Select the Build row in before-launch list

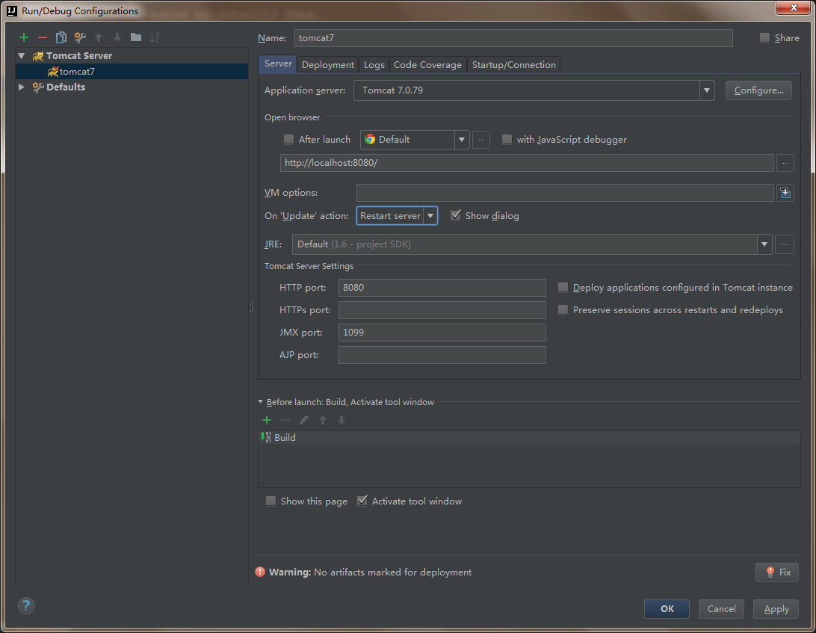click(x=529, y=437)
